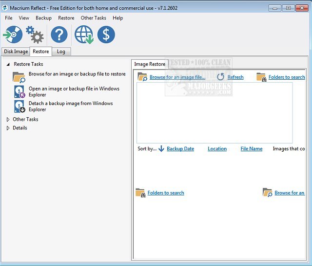Screen dimensions: 312x266
Task: Click the Restore Tasks heading text
Action: coord(28,64)
